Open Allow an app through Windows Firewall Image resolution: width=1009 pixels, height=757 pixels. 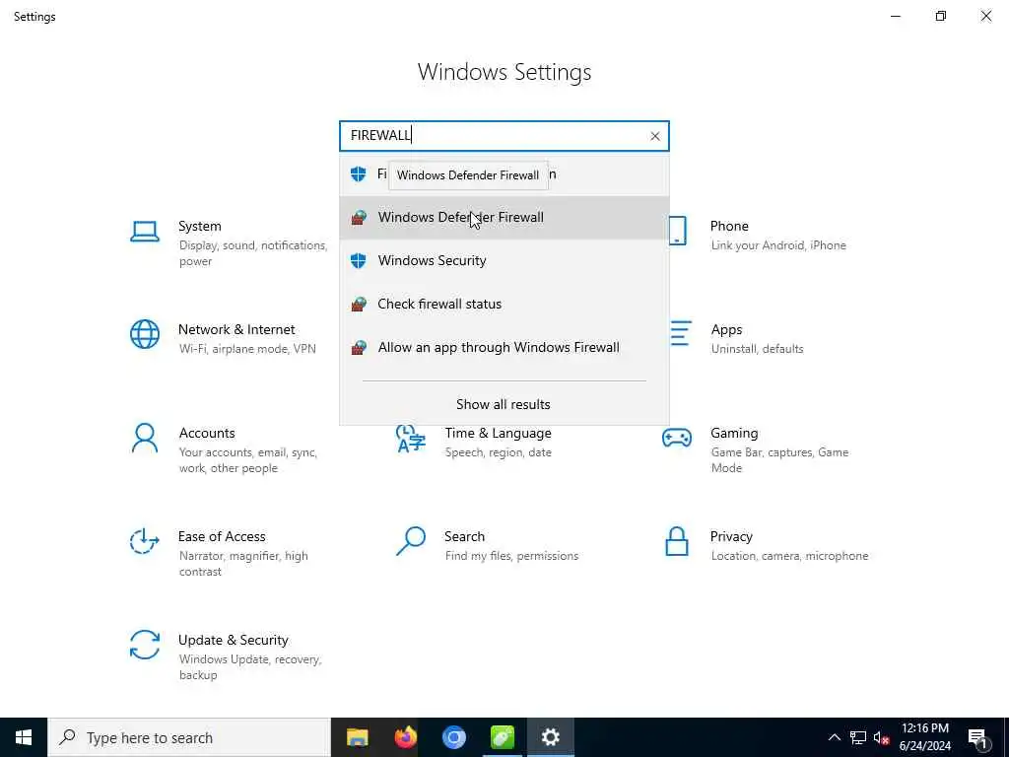(504, 348)
